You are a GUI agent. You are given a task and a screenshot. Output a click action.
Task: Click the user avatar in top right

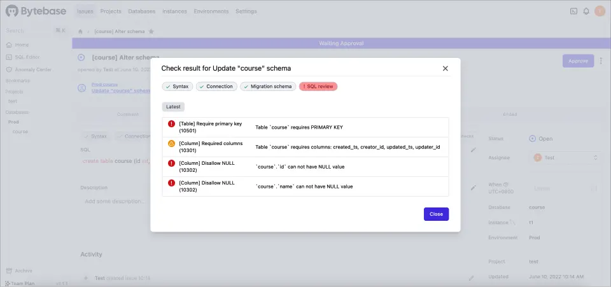click(x=599, y=11)
